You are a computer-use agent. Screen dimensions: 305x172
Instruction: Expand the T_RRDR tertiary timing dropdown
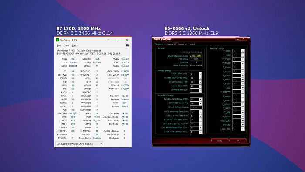point(243,51)
